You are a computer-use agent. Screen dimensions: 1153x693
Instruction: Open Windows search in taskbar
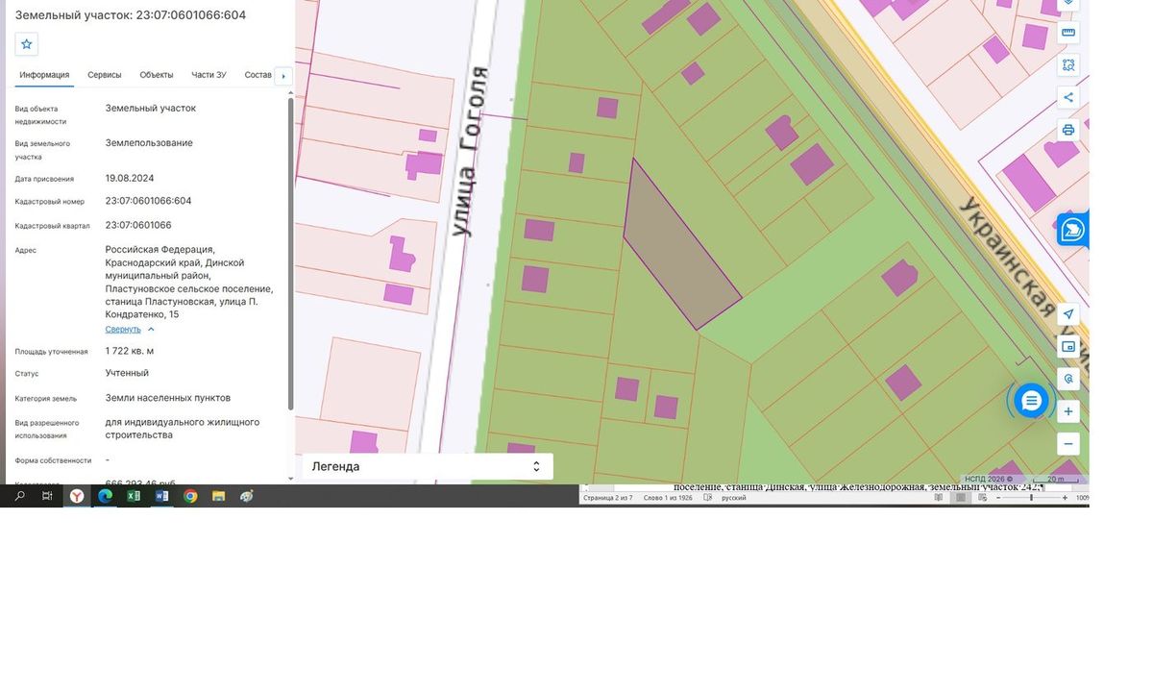[x=19, y=496]
